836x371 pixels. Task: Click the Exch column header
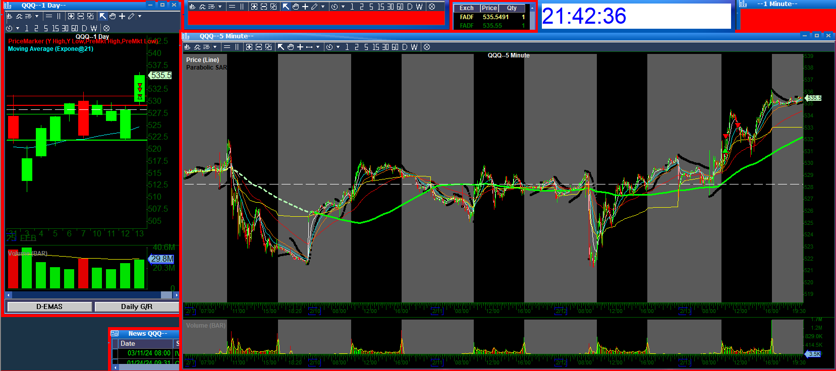click(467, 8)
